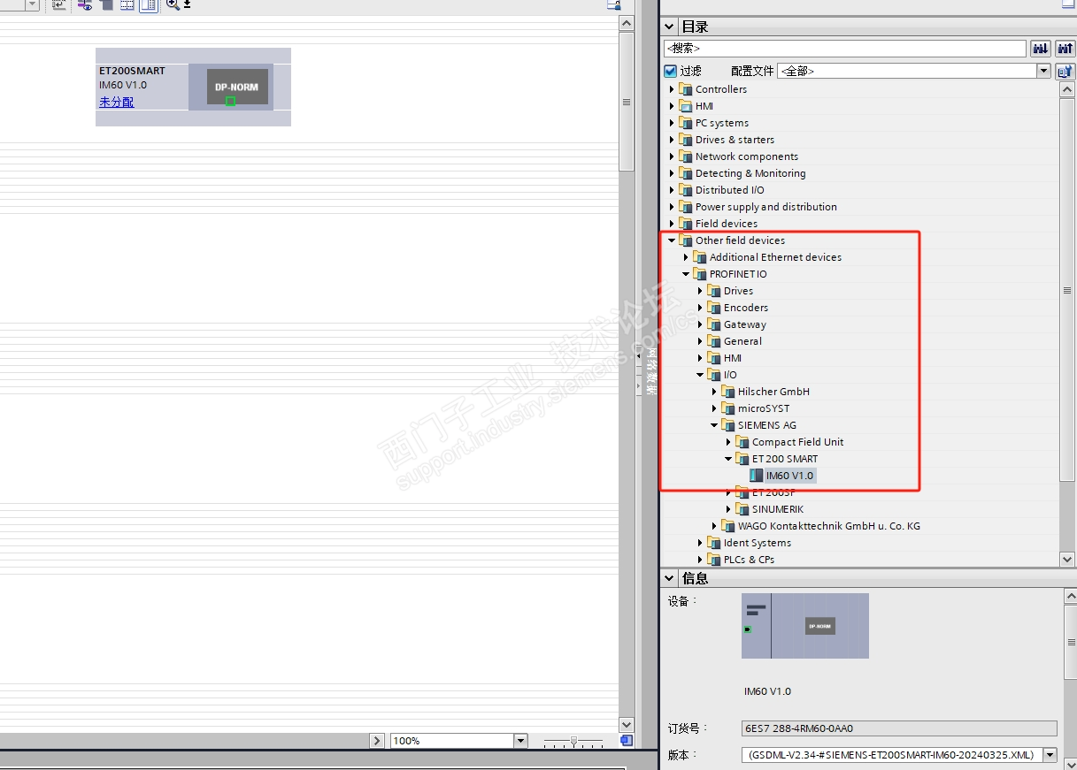
Task: Click the Network components folder icon
Action: pyautogui.click(x=686, y=156)
